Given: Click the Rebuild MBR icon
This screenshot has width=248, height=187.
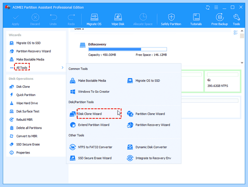Looking at the screenshot, I should point(12,120).
